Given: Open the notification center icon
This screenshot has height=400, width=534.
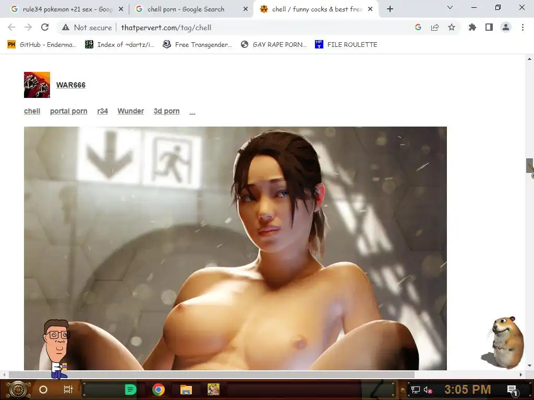Looking at the screenshot, I should click(x=512, y=390).
